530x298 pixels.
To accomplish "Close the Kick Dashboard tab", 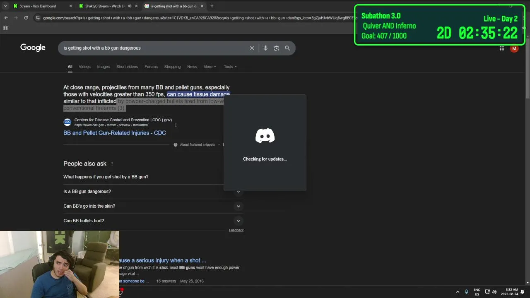I will pyautogui.click(x=70, y=6).
